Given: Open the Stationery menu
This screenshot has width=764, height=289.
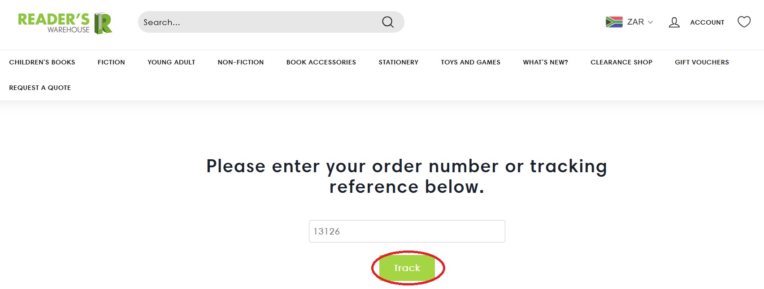Looking at the screenshot, I should pyautogui.click(x=398, y=62).
